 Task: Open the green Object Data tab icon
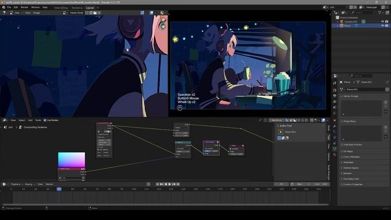tap(335, 149)
